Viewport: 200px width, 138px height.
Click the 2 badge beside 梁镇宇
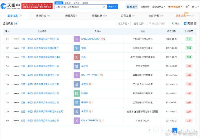[x=91, y=102]
